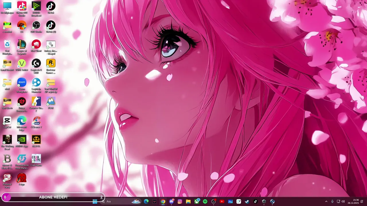Open LogMeIn Hamachi shortcut
Image resolution: width=367 pixels, height=206 pixels.
coord(36,86)
